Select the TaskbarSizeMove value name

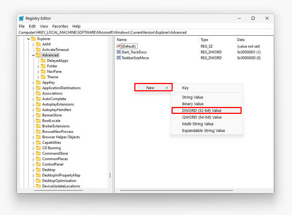point(135,58)
